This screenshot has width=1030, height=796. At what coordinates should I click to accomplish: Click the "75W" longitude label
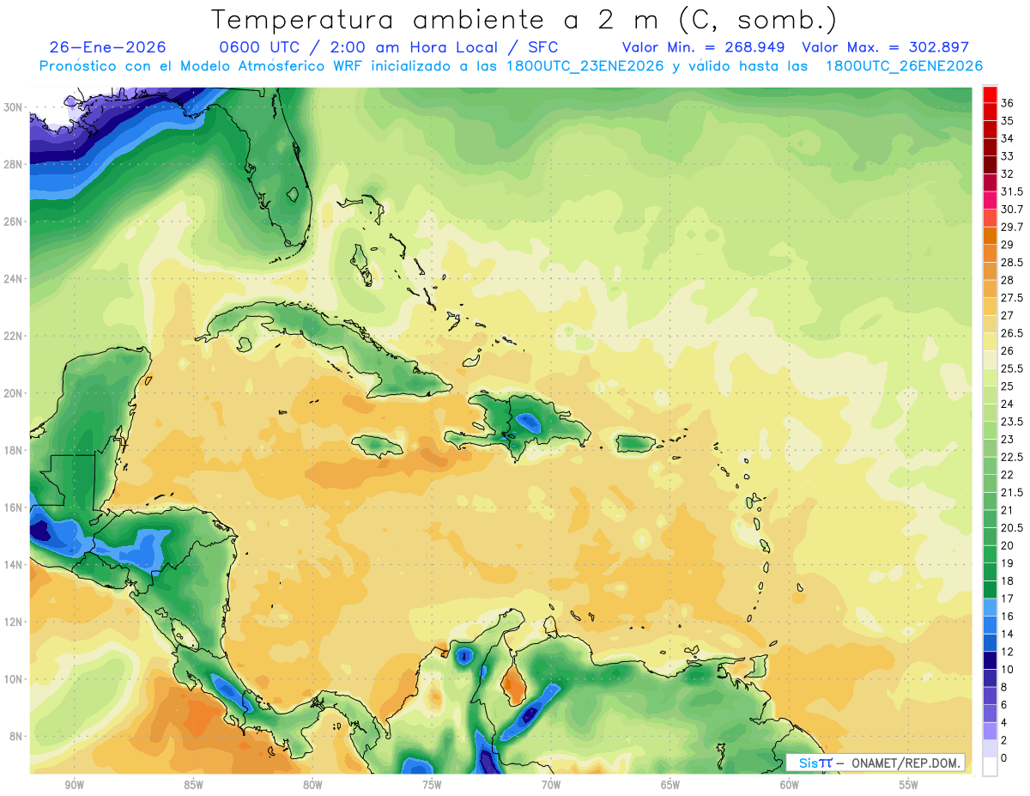pos(432,786)
